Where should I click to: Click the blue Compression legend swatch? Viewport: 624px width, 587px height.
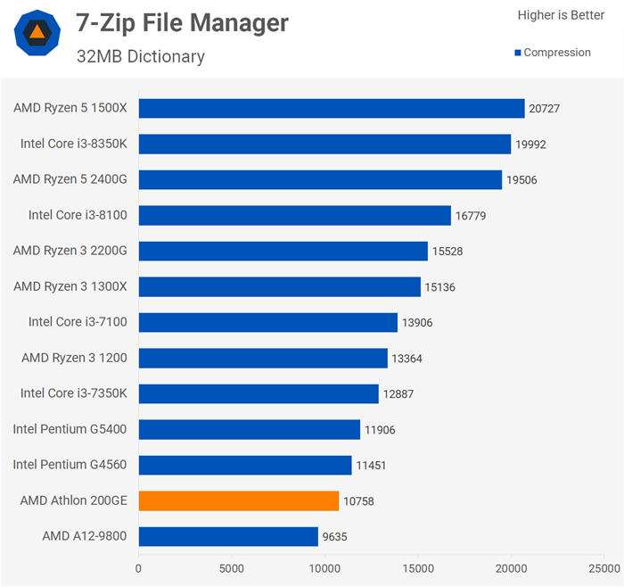tap(518, 54)
